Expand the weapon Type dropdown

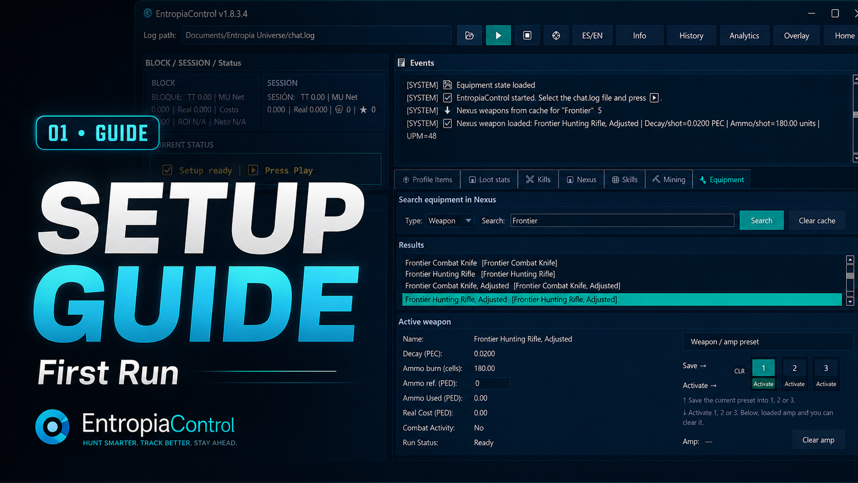(450, 221)
